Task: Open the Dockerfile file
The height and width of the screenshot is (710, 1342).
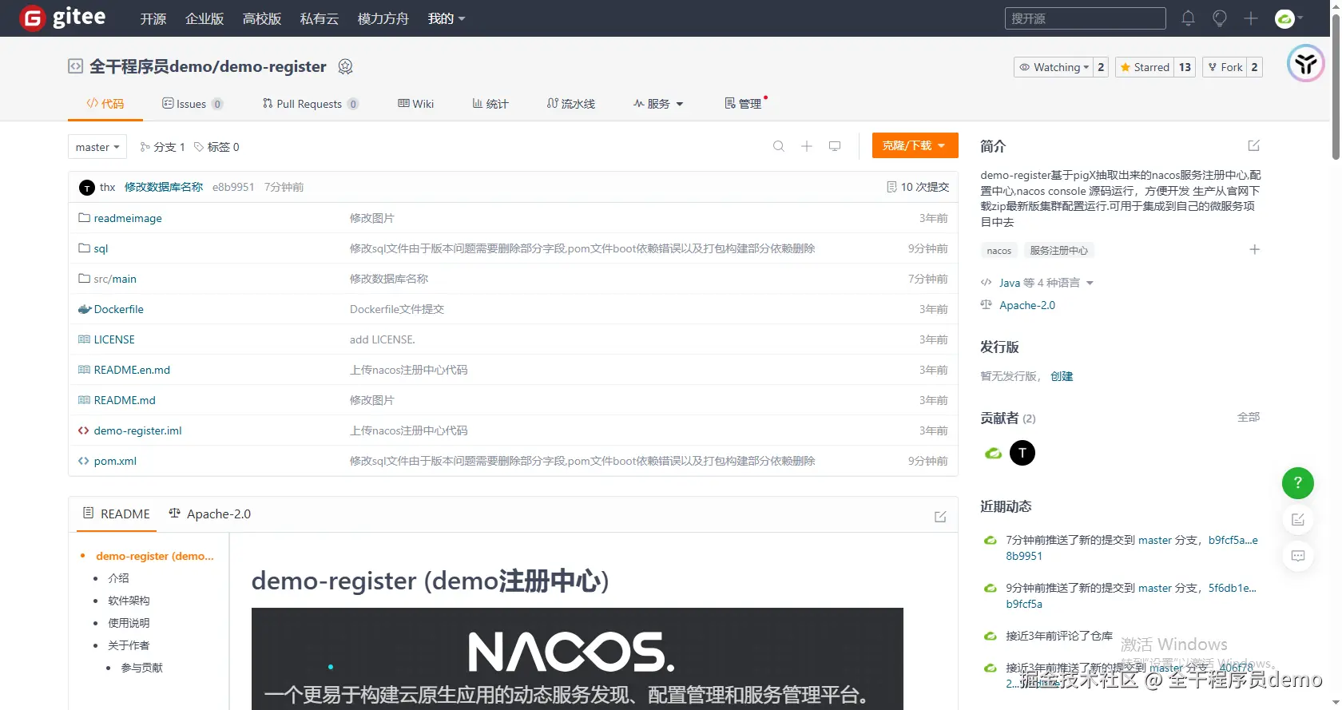Action: pos(119,309)
